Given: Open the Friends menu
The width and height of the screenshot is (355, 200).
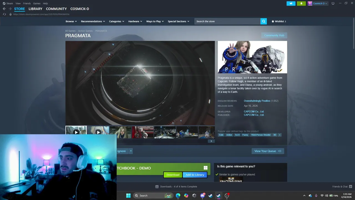Looking at the screenshot, I should point(27,3).
